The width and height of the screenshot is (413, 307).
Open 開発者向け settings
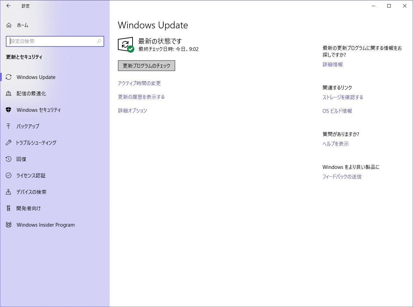55,209
